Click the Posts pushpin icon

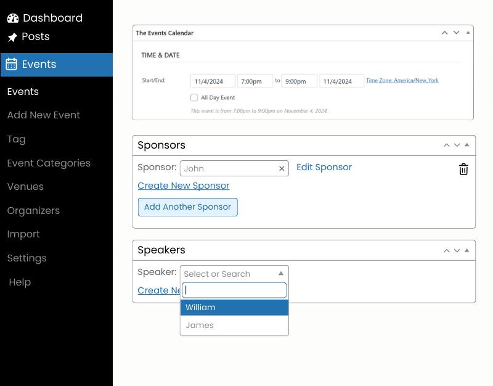13,37
